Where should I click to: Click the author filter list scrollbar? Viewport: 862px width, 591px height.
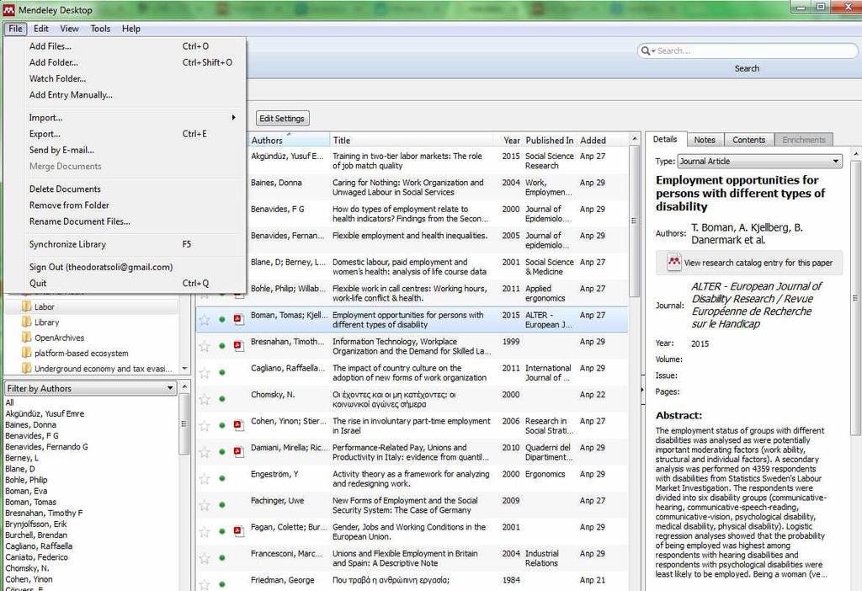coord(184,423)
